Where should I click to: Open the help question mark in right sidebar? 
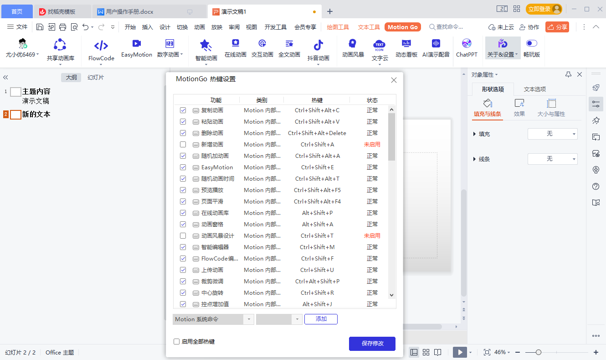click(596, 186)
